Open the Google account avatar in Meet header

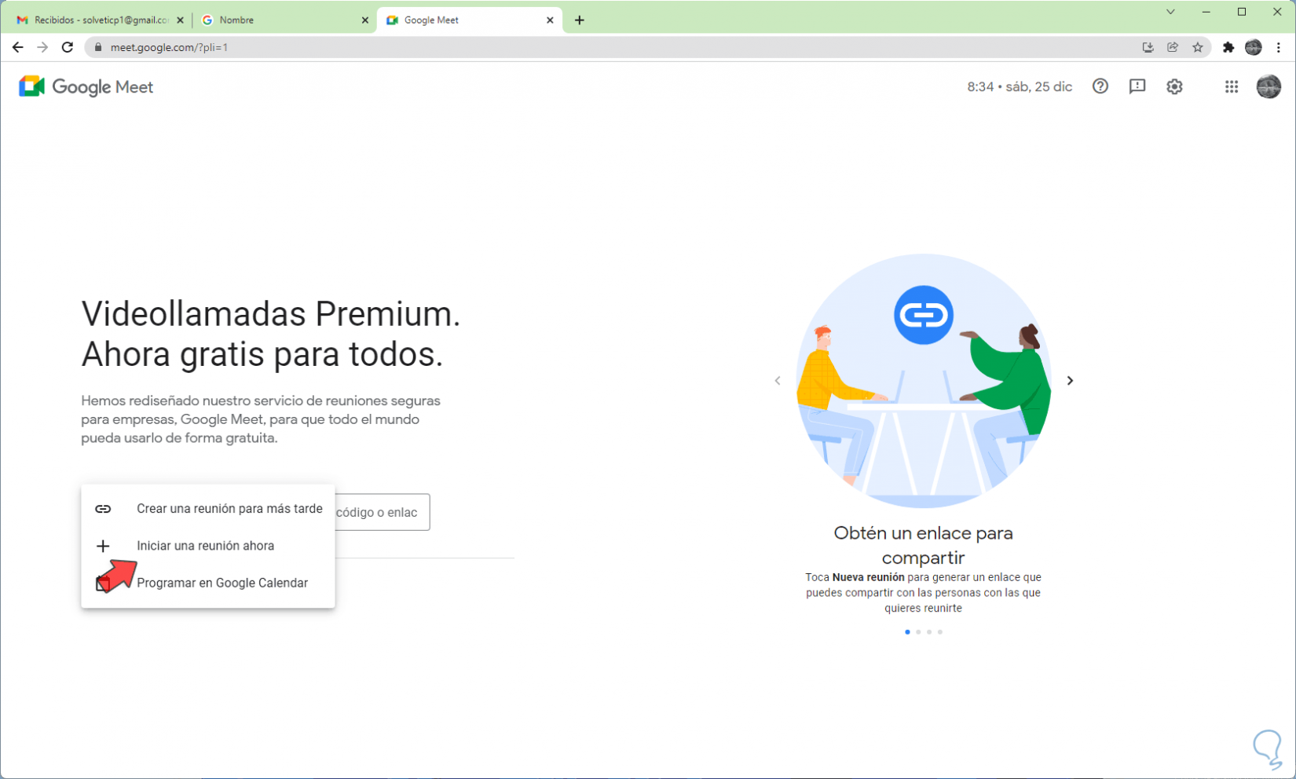[x=1269, y=86]
